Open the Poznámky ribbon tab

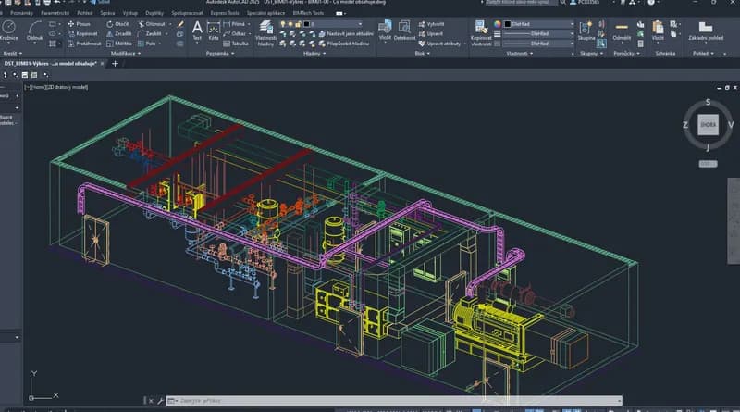[21, 13]
